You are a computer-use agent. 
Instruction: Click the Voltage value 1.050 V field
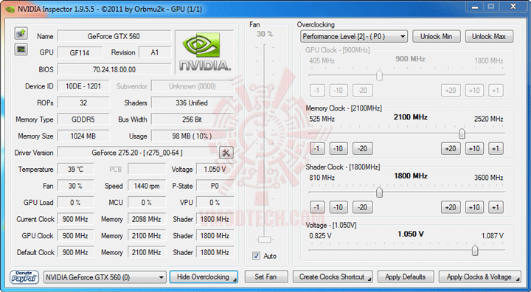215,170
